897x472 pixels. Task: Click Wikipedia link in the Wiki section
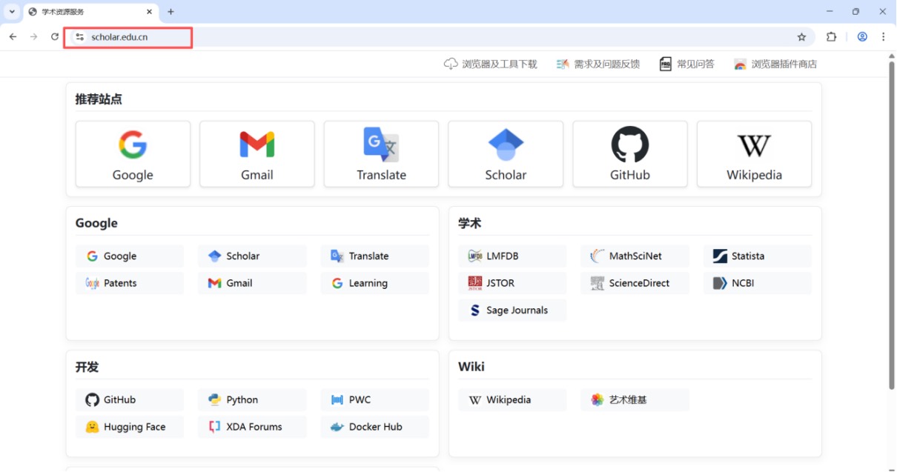coord(512,400)
